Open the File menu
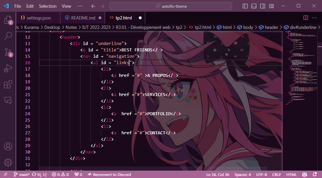The height and width of the screenshot is (178, 322). tap(18, 6)
